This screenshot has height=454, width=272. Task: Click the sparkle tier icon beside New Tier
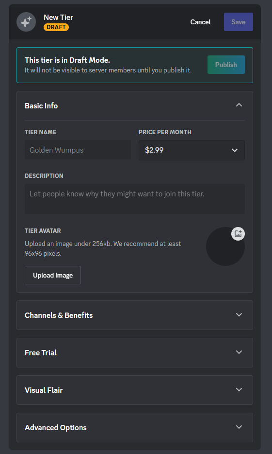click(x=26, y=22)
